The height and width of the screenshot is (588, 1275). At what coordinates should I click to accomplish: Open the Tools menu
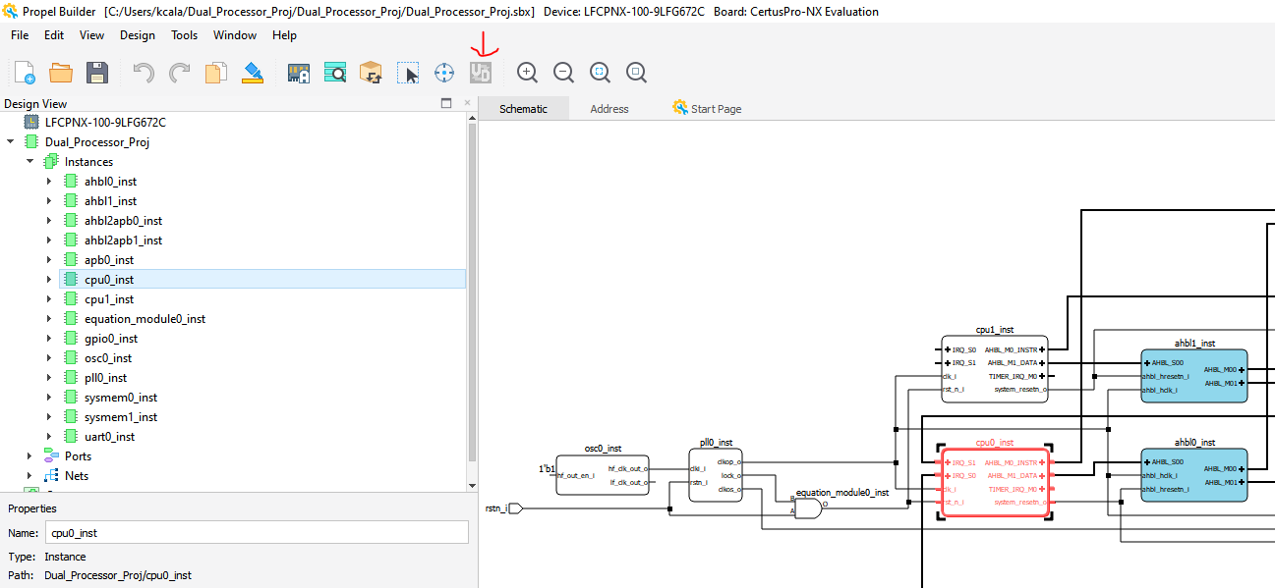pos(184,35)
